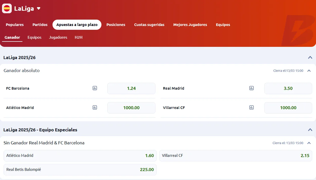Select the Mejores Jugadores tab
Screen dimensions: 316x180
click(190, 25)
